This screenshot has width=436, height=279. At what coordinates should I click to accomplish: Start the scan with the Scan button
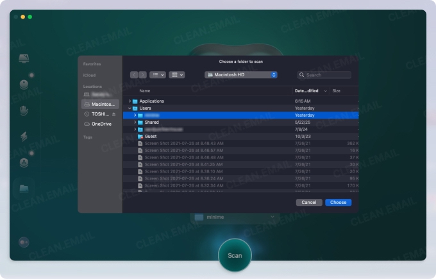tap(235, 255)
